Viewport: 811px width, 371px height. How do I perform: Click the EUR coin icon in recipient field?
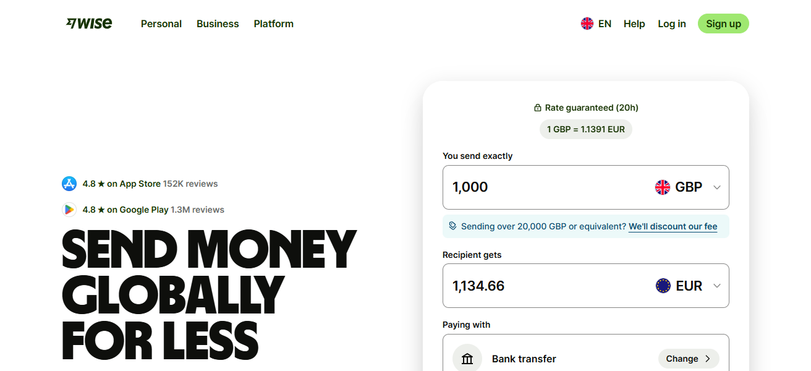663,286
